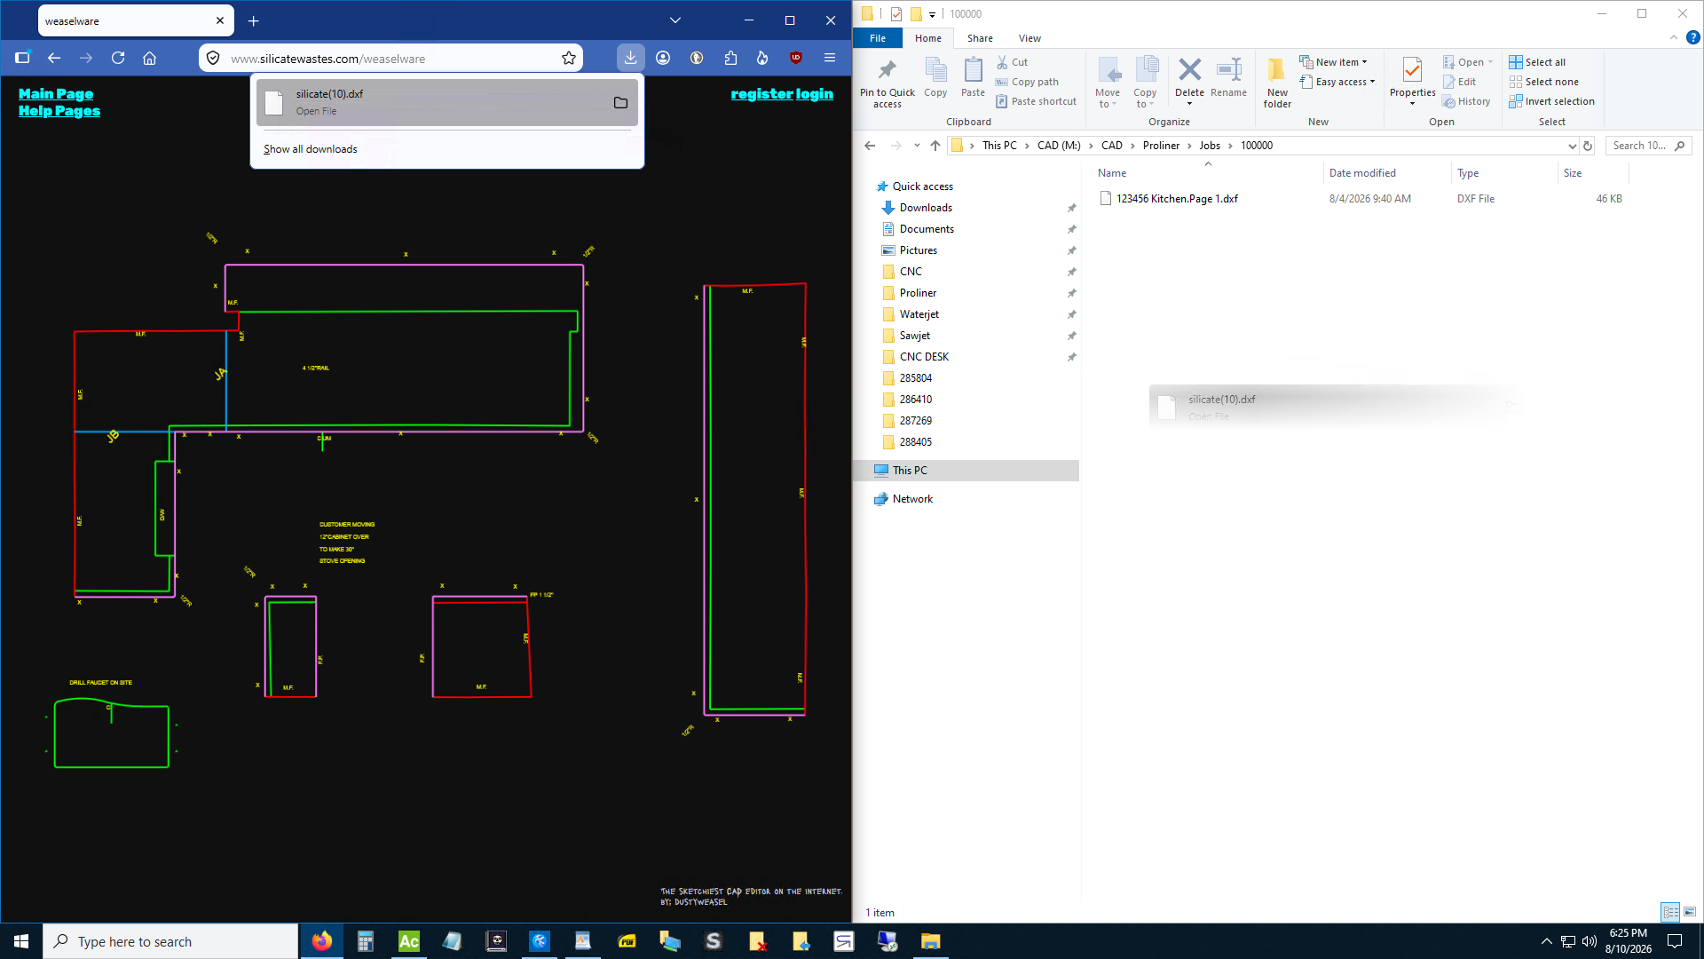Click Rename in Explorer ribbon
The image size is (1704, 959).
1228,78
